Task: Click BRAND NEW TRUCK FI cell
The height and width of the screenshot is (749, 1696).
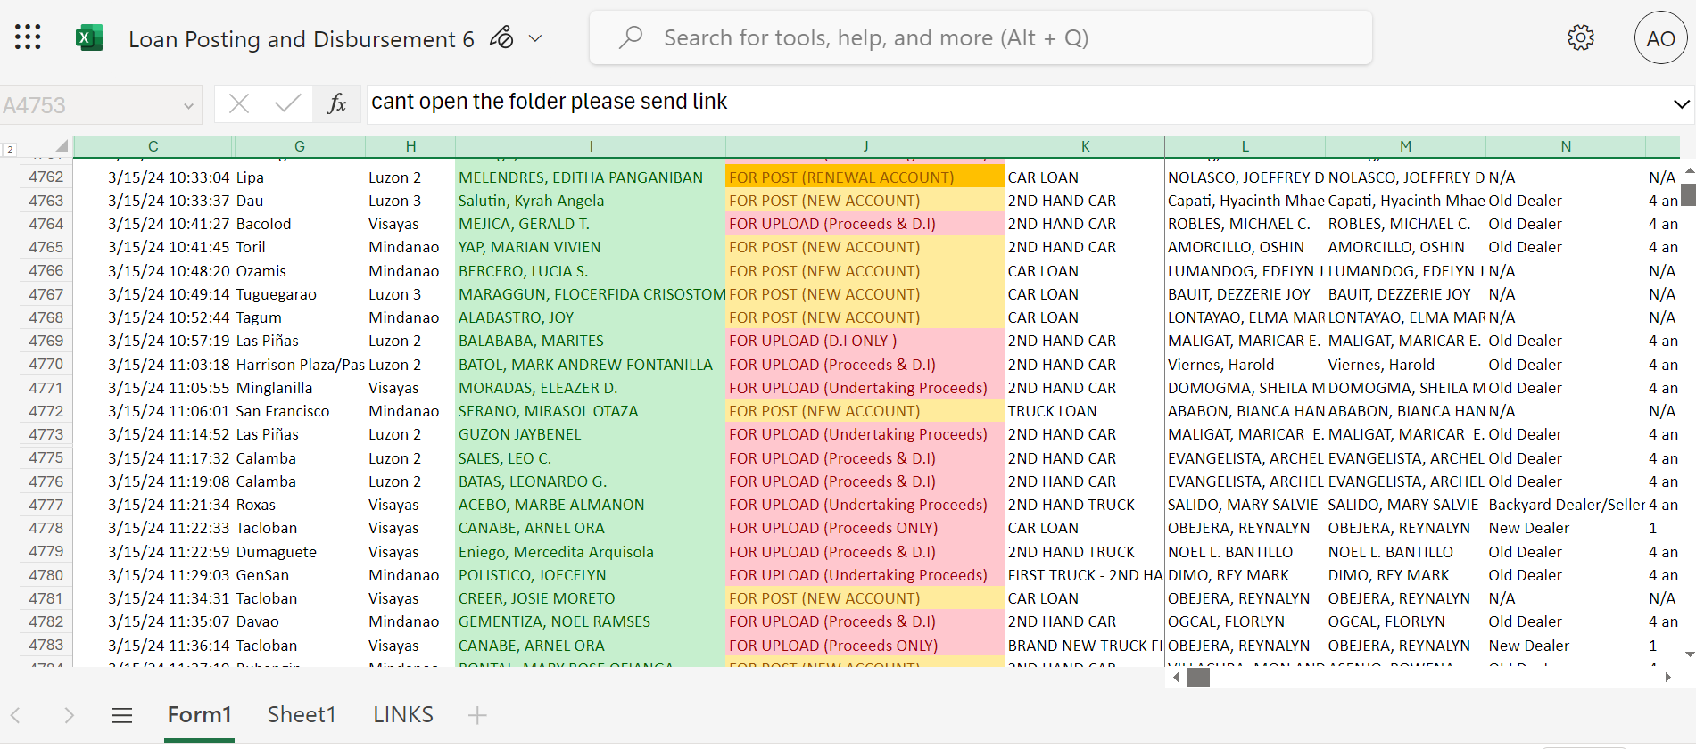Action: point(1085,646)
